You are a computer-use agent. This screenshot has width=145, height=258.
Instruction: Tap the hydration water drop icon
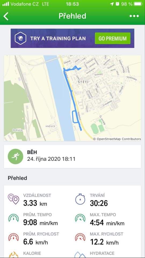point(80,256)
